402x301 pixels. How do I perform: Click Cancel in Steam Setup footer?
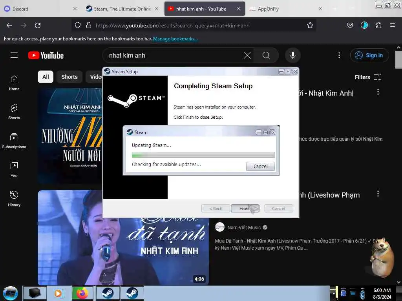pos(278,209)
